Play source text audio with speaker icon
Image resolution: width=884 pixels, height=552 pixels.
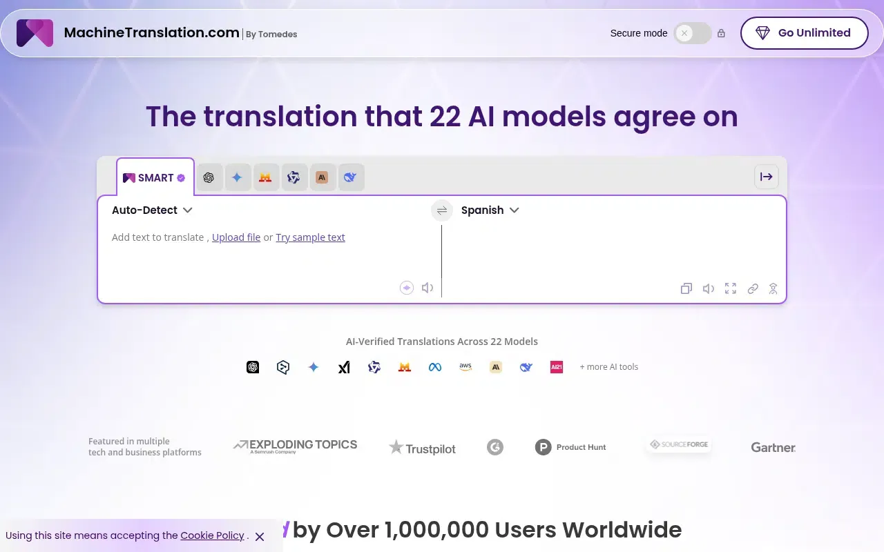(x=427, y=288)
